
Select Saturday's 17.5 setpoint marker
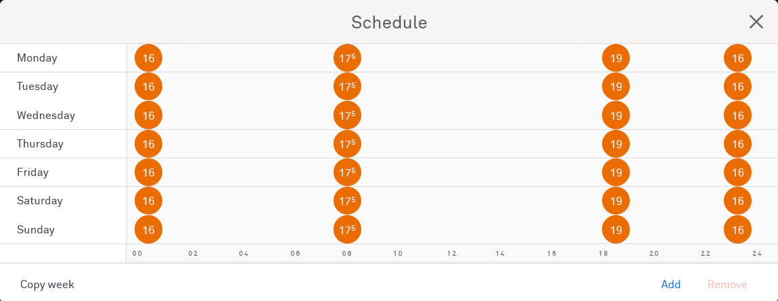[x=347, y=201]
